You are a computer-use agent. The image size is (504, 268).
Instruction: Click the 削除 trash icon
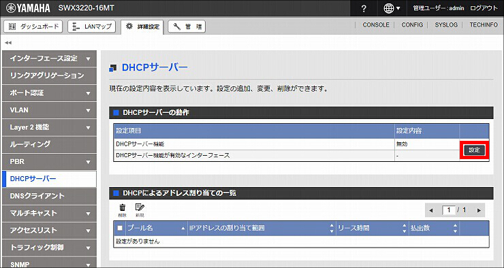tap(123, 210)
